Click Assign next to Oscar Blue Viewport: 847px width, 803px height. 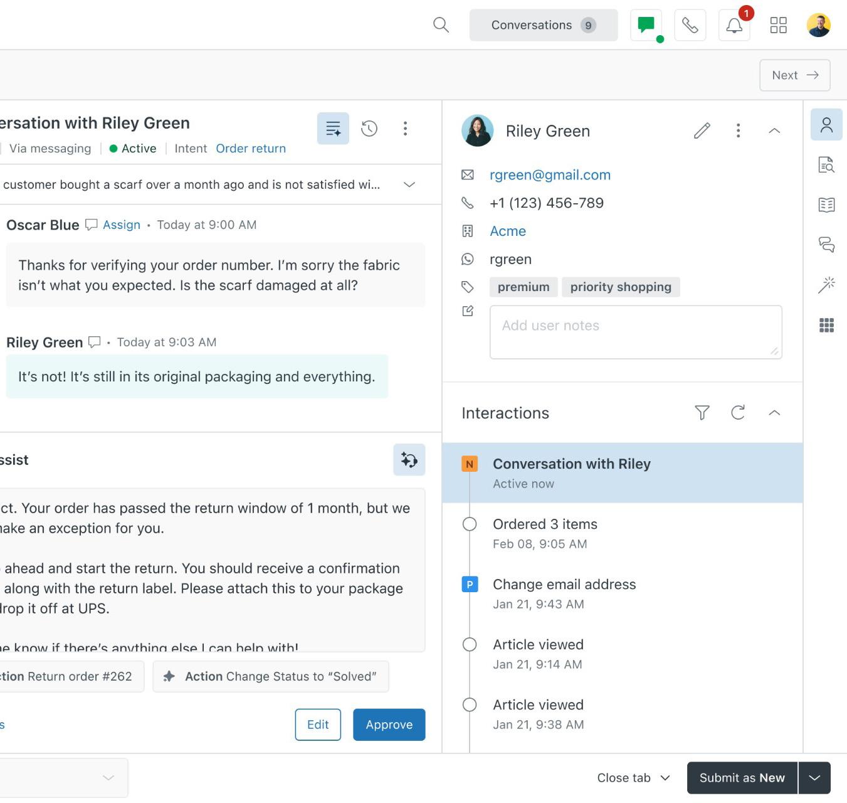pos(122,225)
